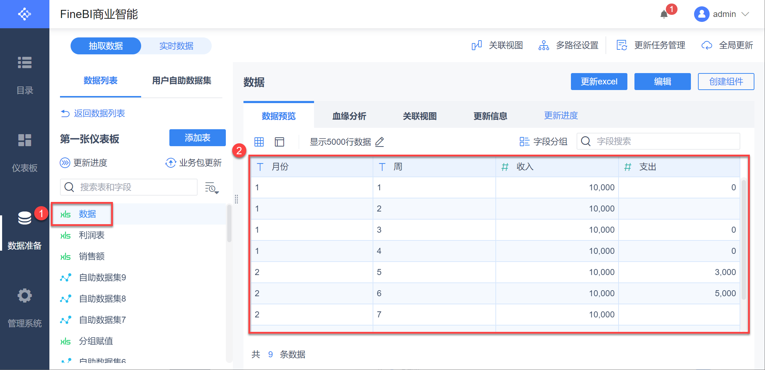The image size is (765, 370).
Task: Click the 目录 list icon in sidebar
Action: click(25, 63)
